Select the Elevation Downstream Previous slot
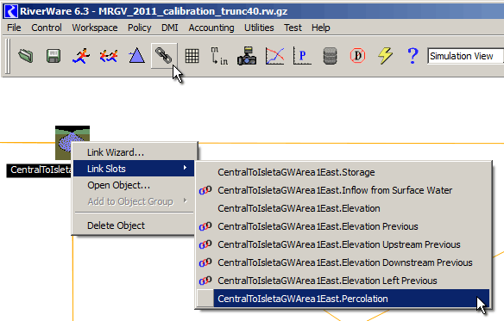The width and height of the screenshot is (504, 321). pyautogui.click(x=343, y=262)
